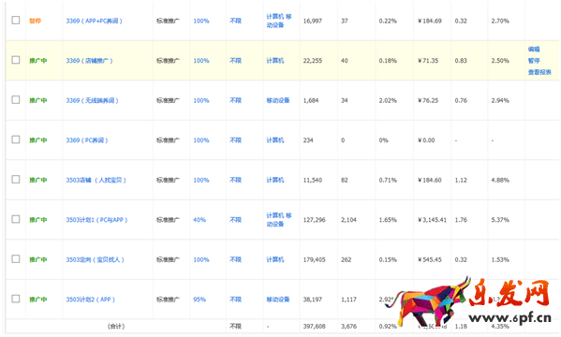This screenshot has height=337, width=561.
Task: Click the 95% value for 3503计划2
Action: (199, 300)
